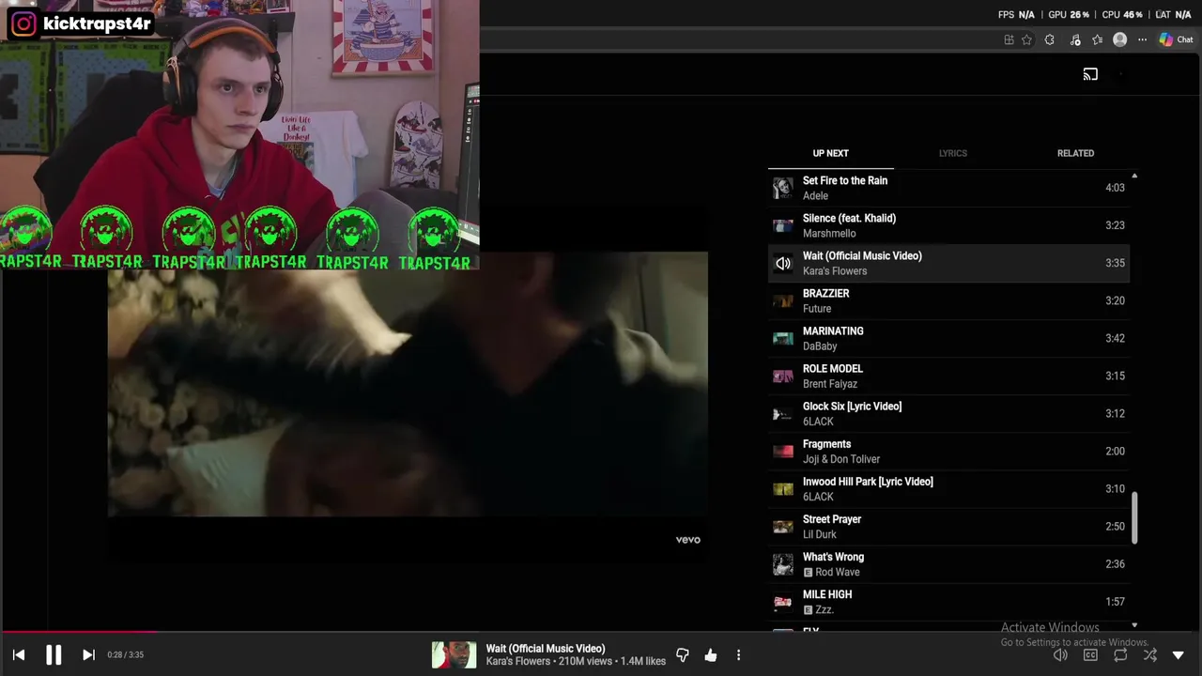Screen dimensions: 1202x676
Task: Click the What's Wrong song thumbnail
Action: [782, 563]
